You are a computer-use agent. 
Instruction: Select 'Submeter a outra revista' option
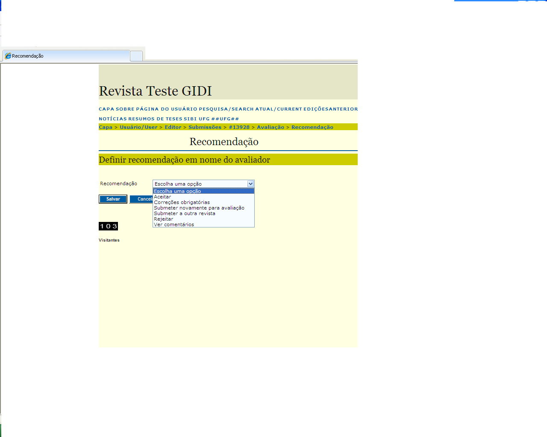click(x=203, y=213)
